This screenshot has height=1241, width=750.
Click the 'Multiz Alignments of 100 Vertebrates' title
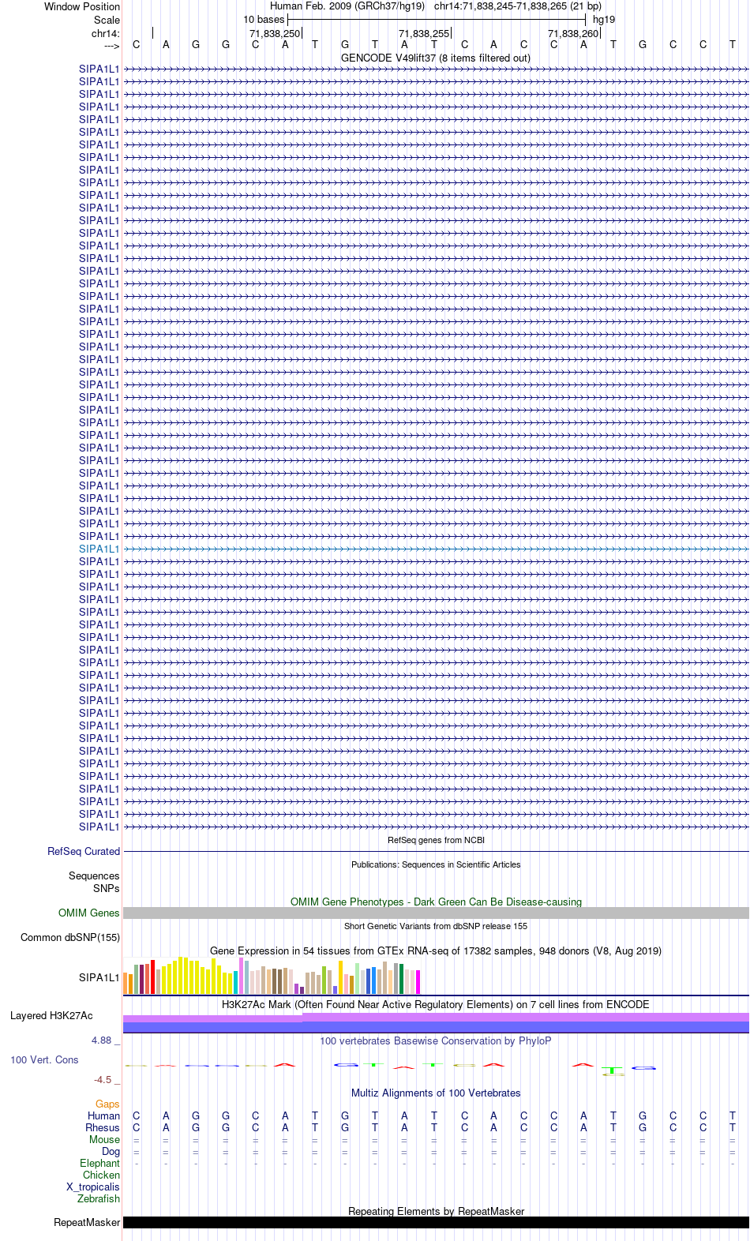click(x=436, y=1093)
